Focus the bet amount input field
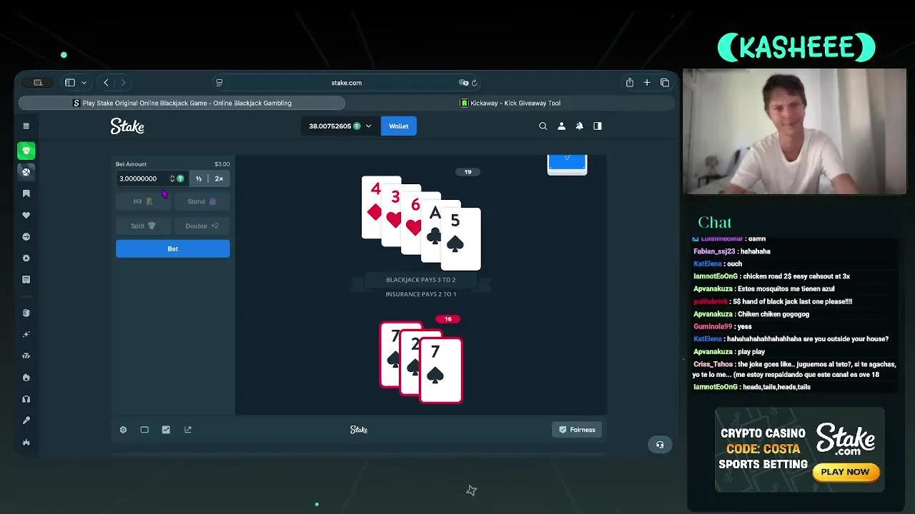Screen dimensions: 915x514 click(143, 178)
